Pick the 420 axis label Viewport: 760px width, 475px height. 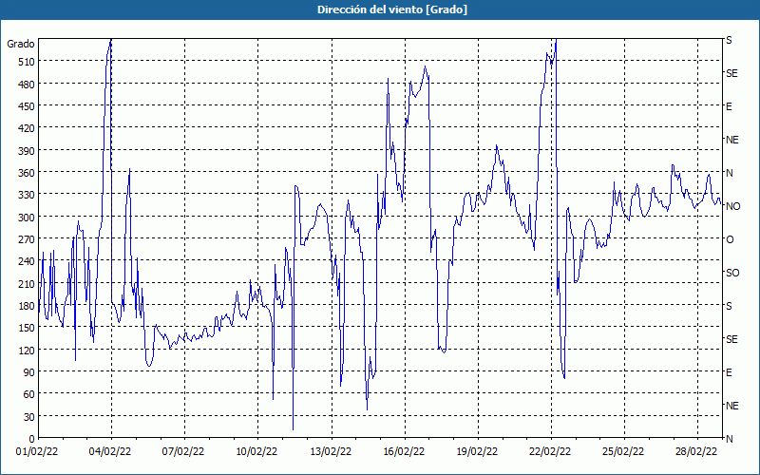(27, 128)
